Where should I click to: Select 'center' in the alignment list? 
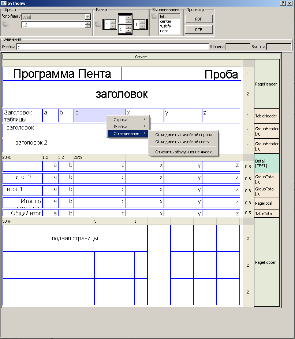[x=165, y=21]
